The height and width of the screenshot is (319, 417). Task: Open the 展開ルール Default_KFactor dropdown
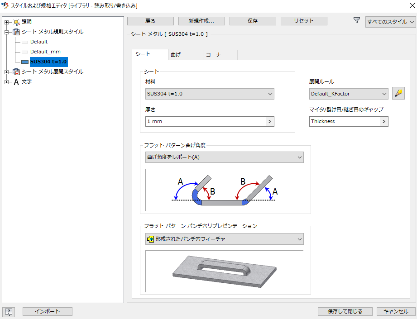[349, 94]
